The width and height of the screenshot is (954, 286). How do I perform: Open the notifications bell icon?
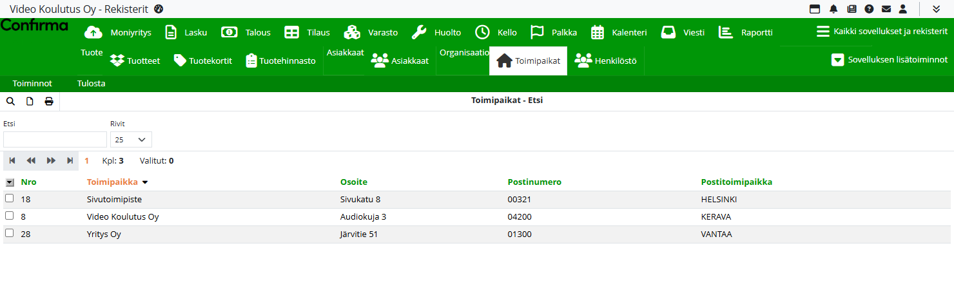pyautogui.click(x=833, y=9)
